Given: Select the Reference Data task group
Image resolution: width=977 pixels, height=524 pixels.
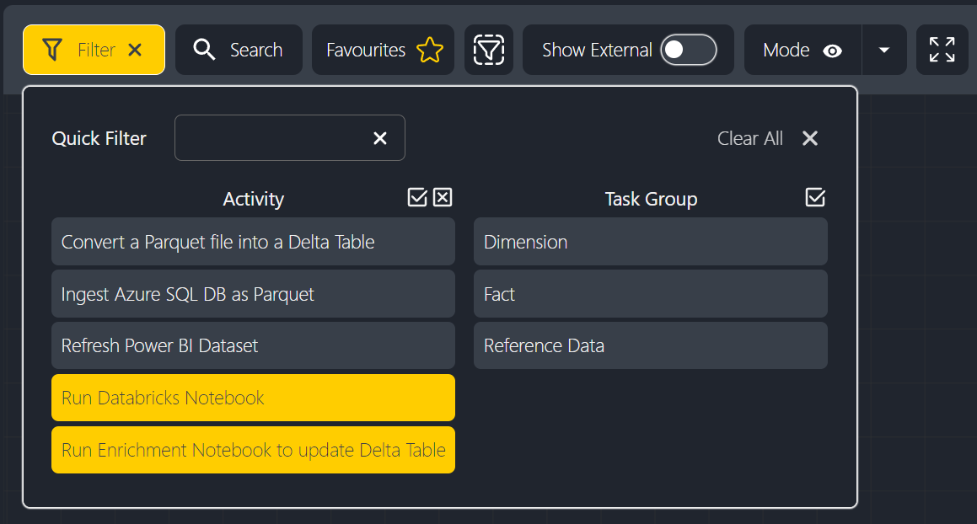Looking at the screenshot, I should (x=650, y=345).
